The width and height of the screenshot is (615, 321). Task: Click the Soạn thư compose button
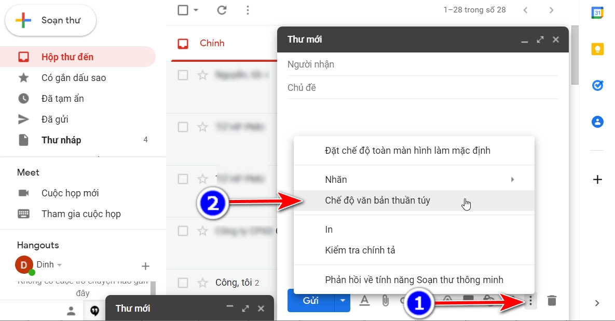pyautogui.click(x=50, y=20)
